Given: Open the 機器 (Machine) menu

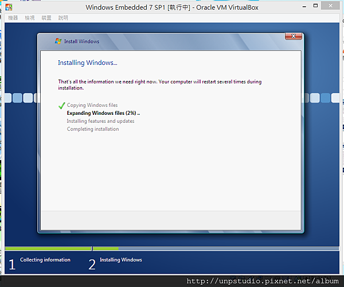Looking at the screenshot, I should point(13,18).
